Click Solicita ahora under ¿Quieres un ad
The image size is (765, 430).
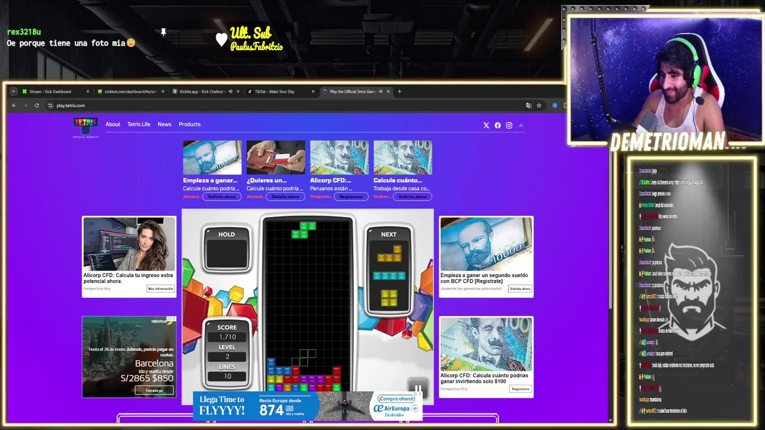click(x=285, y=196)
